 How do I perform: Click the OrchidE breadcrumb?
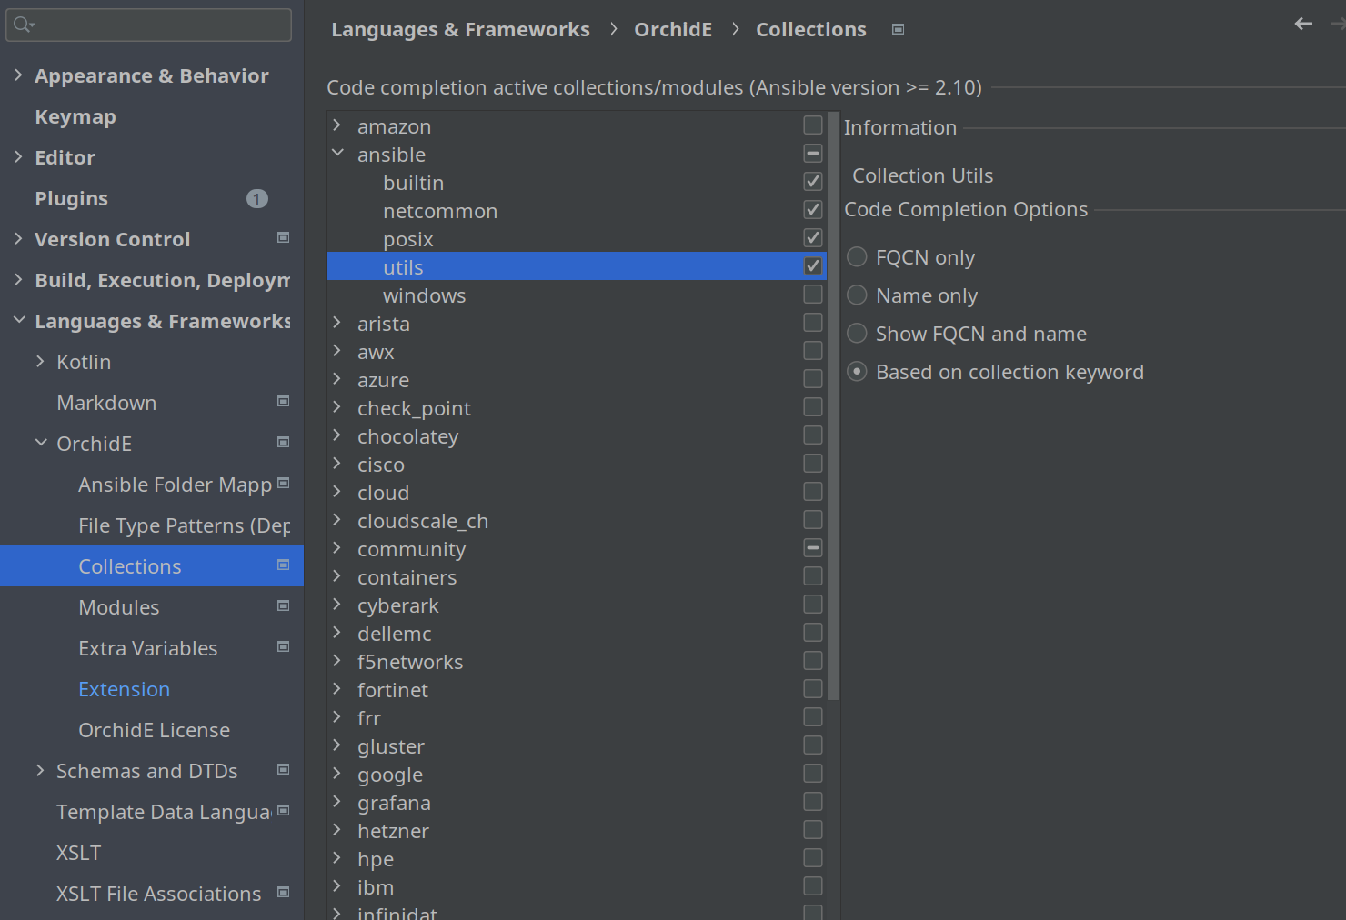(673, 29)
